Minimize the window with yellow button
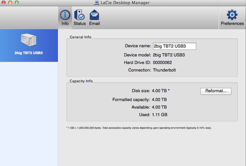Viewport: 246px width, 166px height. point(10,3)
